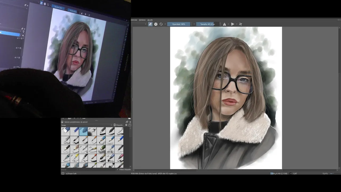Screen dimensions: 341x192
Task: Open the blending mode dropdown arrow
Action: 146,24
